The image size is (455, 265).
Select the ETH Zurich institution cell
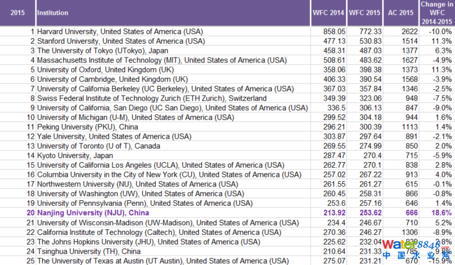click(x=152, y=98)
